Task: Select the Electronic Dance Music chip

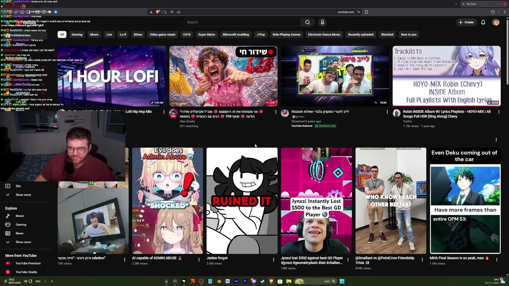Action: 324,35
